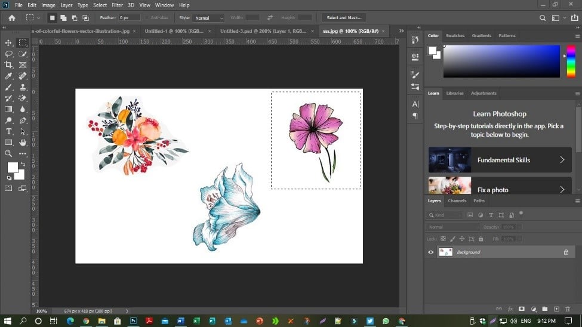Open the Filter menu
The width and height of the screenshot is (582, 327).
pos(117,5)
